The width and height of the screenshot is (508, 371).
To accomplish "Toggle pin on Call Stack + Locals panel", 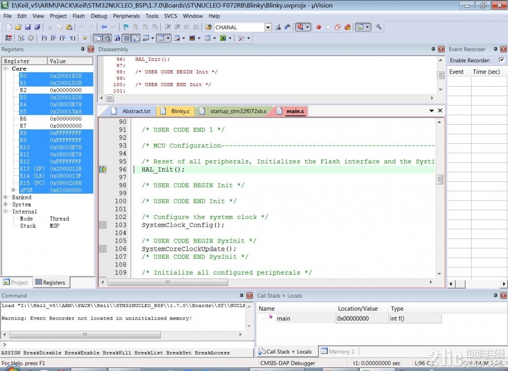I will [495, 295].
